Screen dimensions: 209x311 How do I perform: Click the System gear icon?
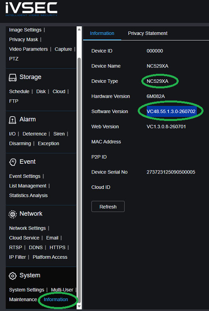point(13,276)
